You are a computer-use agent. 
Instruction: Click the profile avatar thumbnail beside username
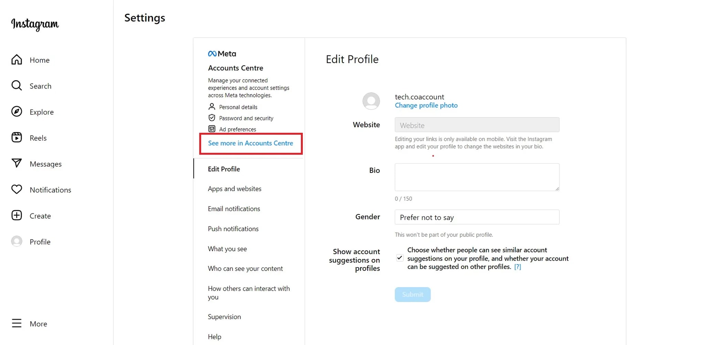click(x=371, y=101)
